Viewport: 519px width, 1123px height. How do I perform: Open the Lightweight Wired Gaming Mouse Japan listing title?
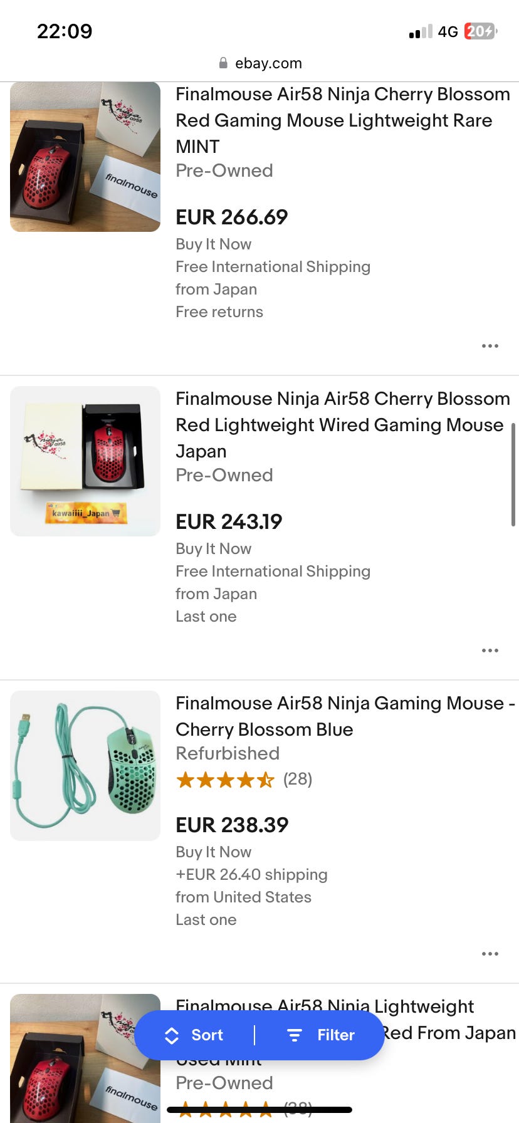click(x=342, y=424)
